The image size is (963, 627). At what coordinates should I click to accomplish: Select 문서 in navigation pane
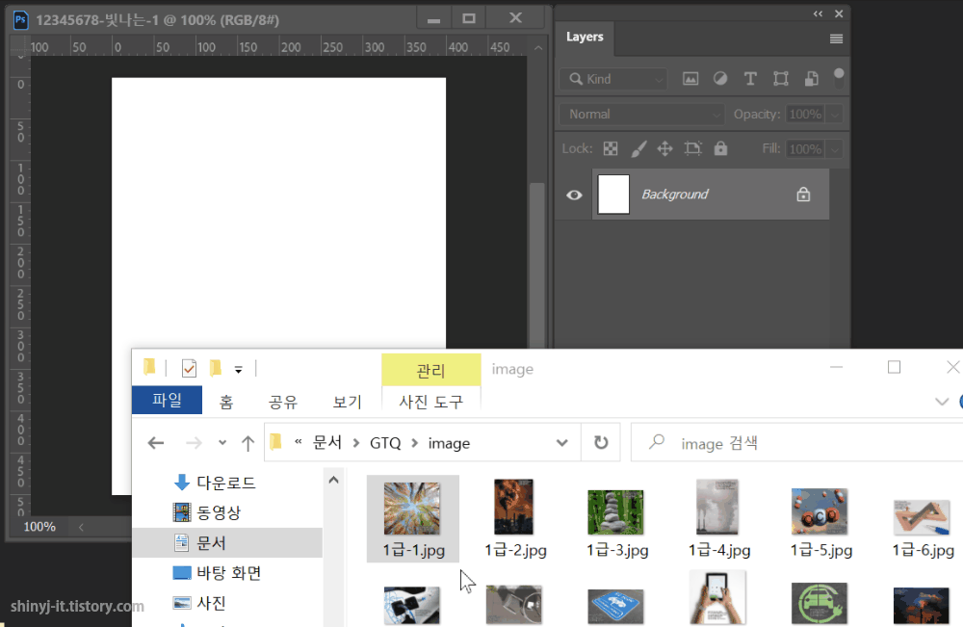click(x=227, y=543)
